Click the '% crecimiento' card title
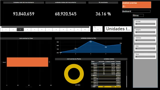The image size is (160, 90). [103, 2]
